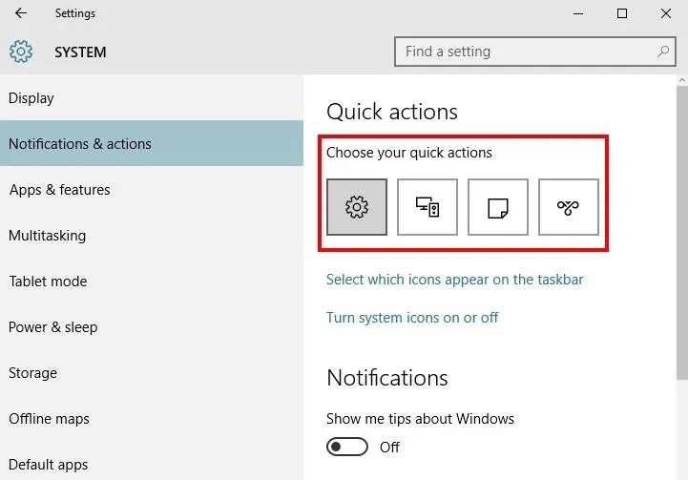Click the 'Choose your quick actions' label

click(x=409, y=153)
